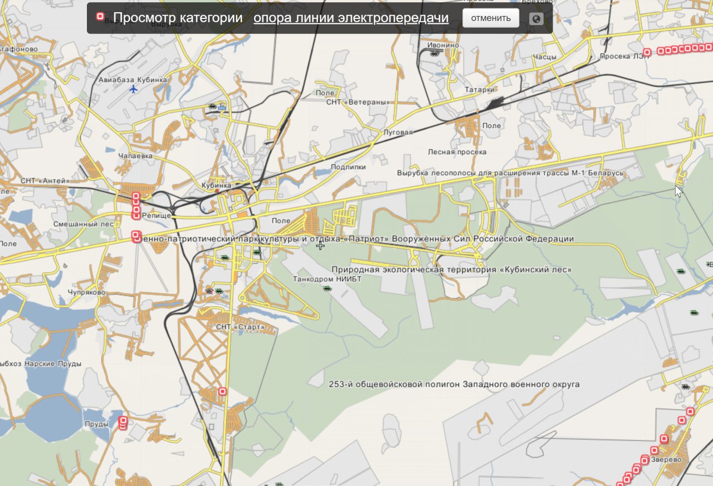Click the pylon marker on the road below СНТ «Старт»
The image size is (713, 486).
click(223, 391)
